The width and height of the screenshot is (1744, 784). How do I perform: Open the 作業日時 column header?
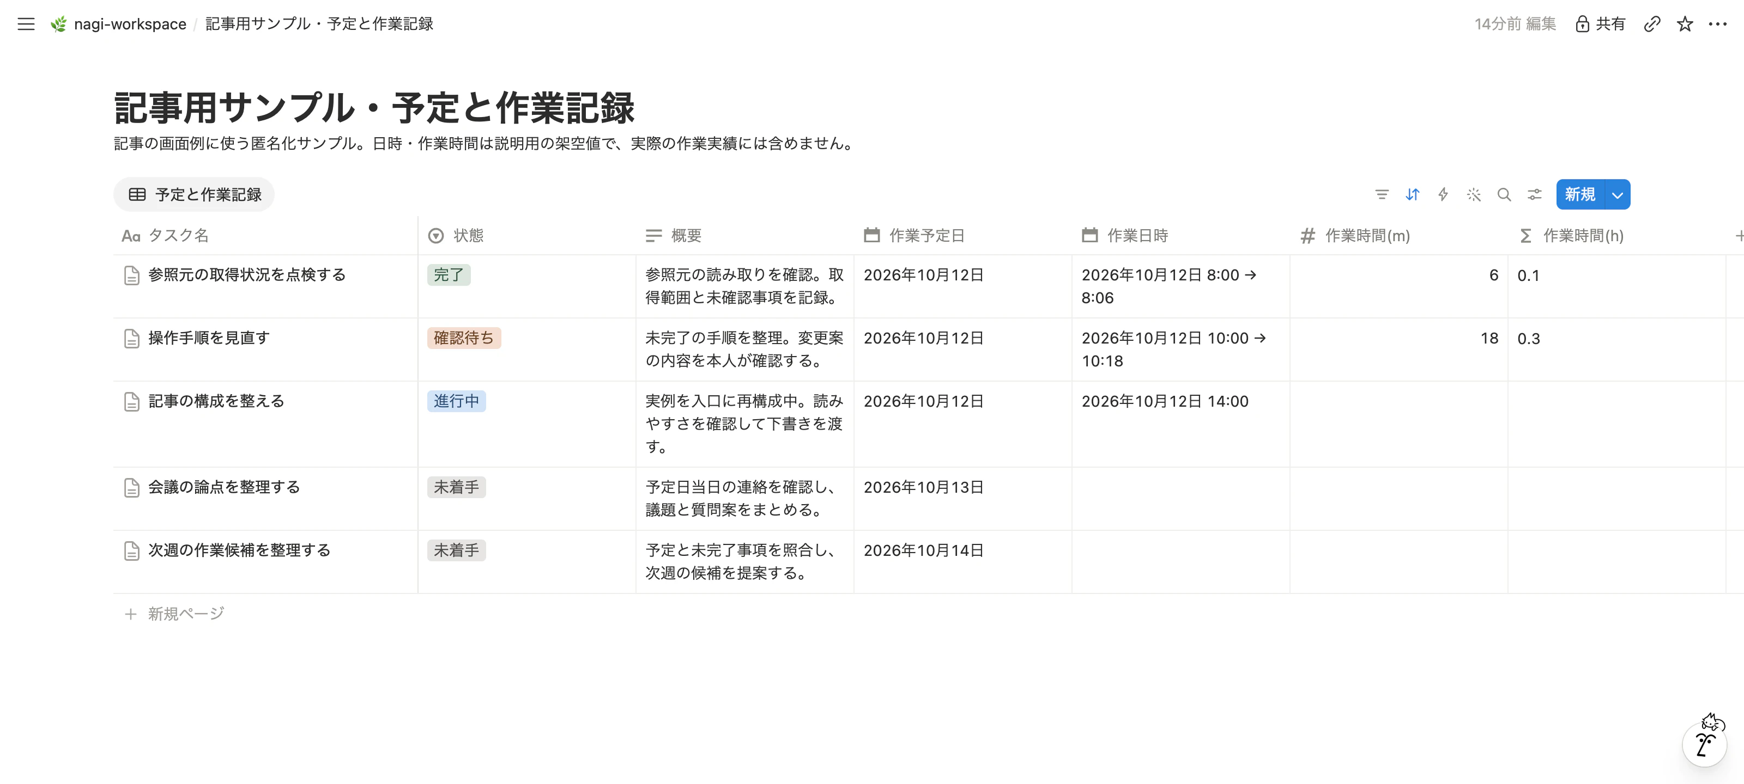[1180, 236]
